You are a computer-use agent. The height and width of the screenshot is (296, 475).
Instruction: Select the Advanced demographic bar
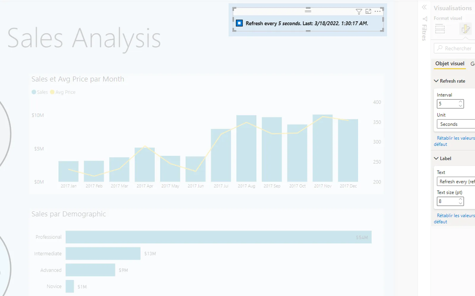pyautogui.click(x=90, y=270)
